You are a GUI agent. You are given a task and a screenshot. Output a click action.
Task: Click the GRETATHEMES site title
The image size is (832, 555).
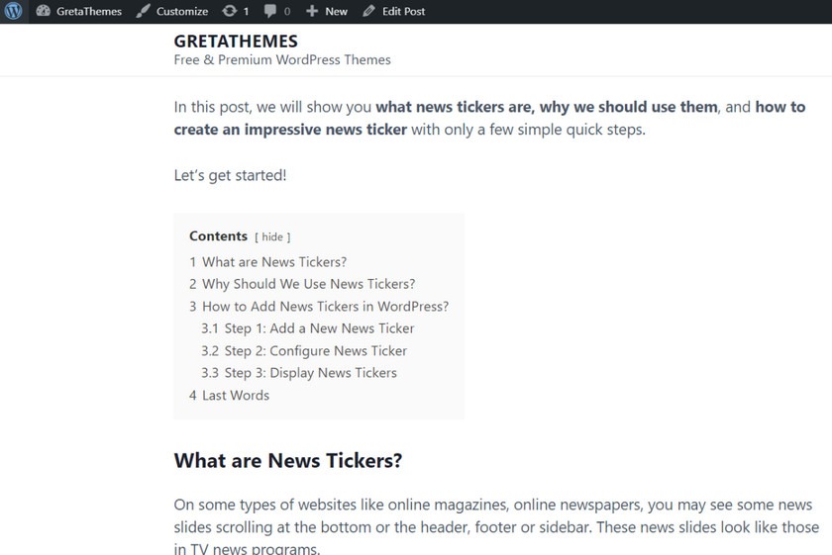[236, 42]
